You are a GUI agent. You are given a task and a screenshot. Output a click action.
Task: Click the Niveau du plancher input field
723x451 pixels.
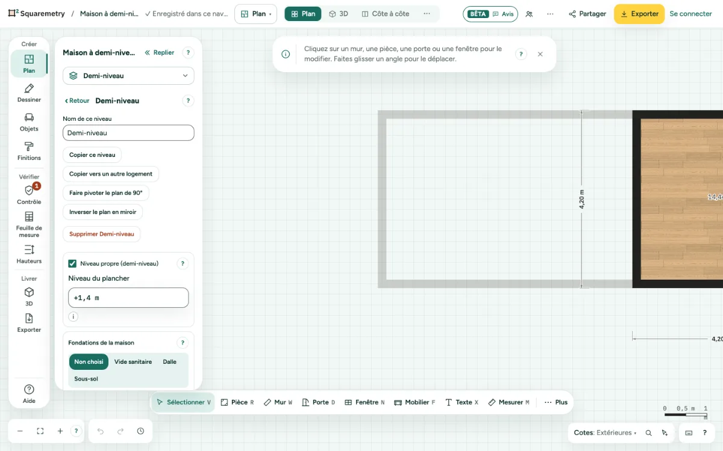pos(128,298)
